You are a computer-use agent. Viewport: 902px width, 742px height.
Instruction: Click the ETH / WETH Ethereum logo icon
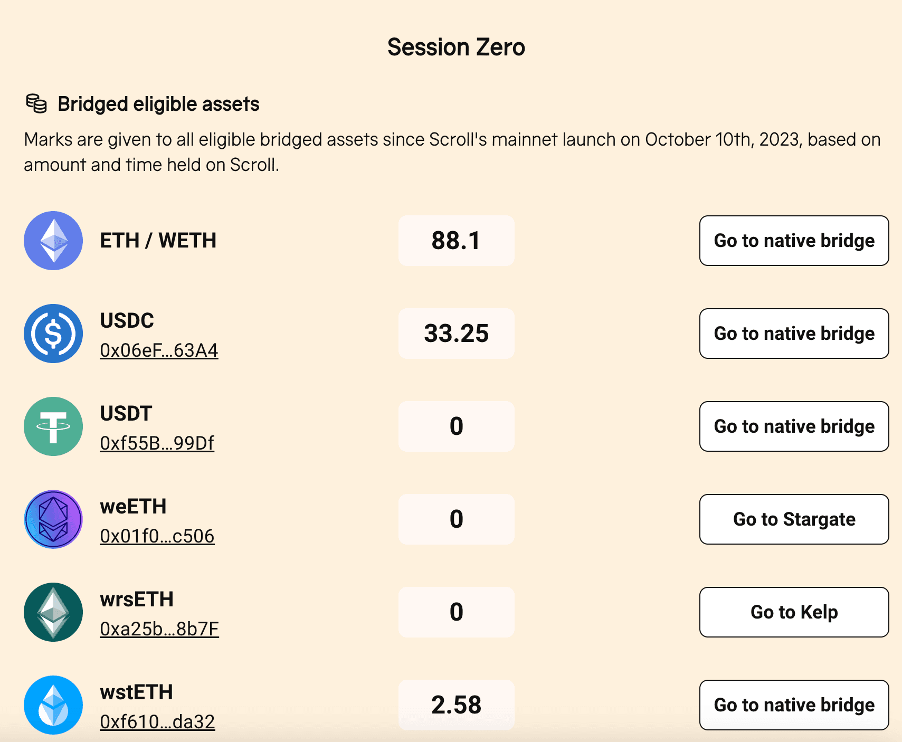click(53, 241)
